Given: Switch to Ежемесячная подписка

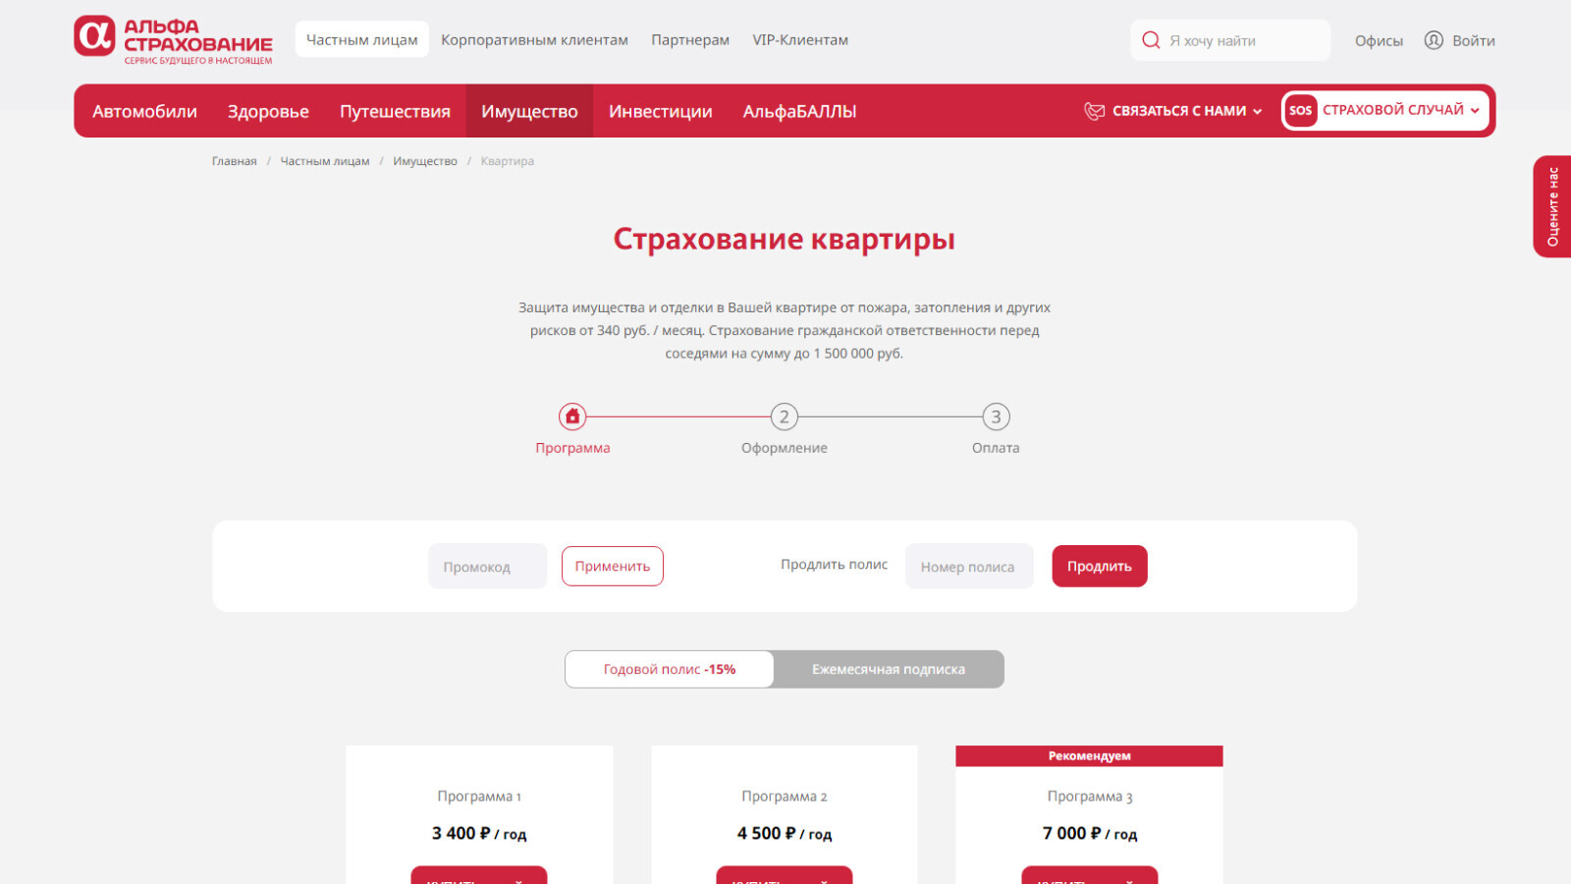Looking at the screenshot, I should coord(889,669).
